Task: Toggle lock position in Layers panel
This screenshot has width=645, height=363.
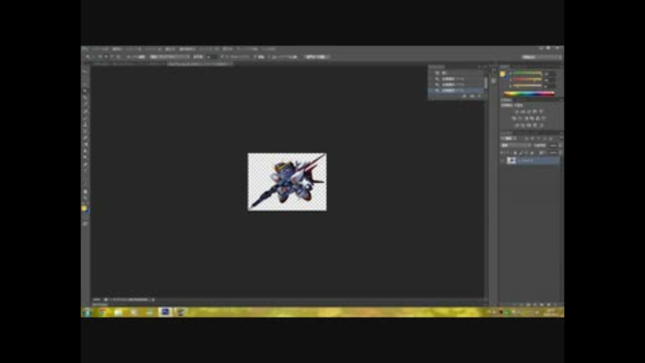Action: [x=526, y=153]
